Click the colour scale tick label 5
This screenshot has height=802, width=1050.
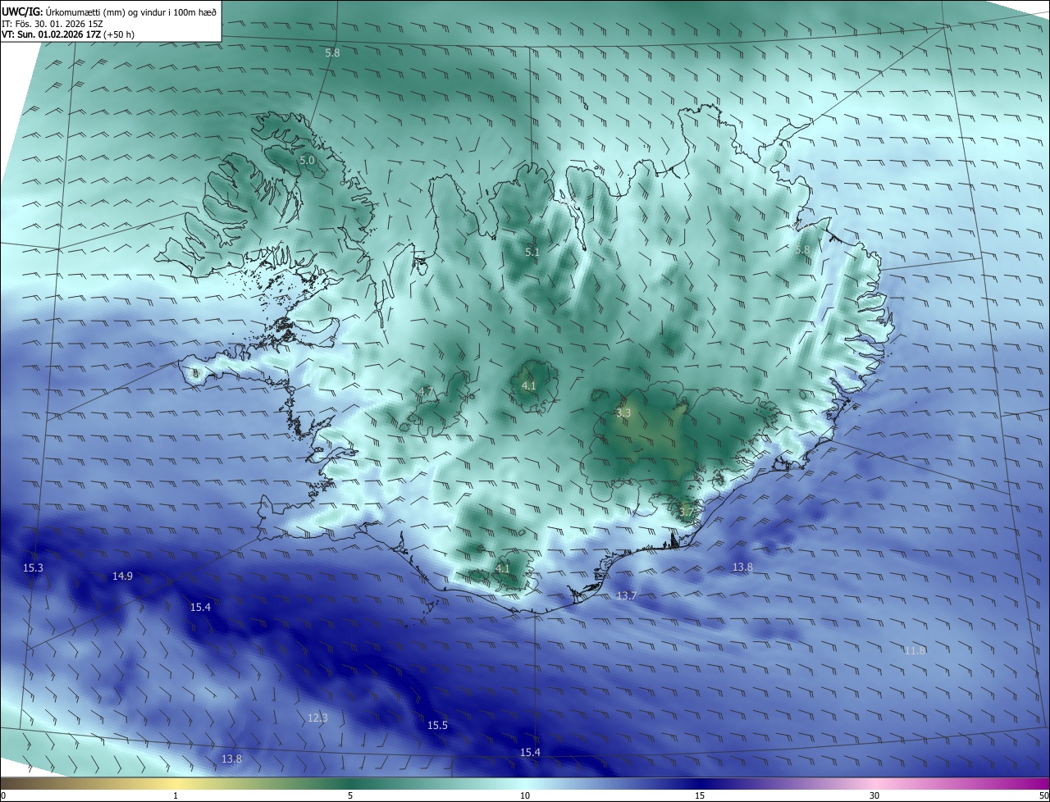[x=350, y=795]
